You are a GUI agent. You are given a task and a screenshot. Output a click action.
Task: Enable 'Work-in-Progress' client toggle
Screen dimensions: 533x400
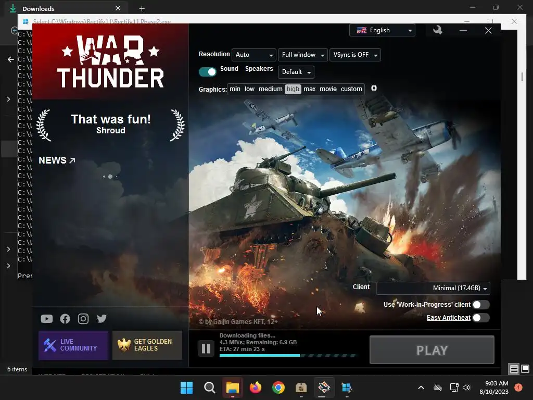click(481, 305)
